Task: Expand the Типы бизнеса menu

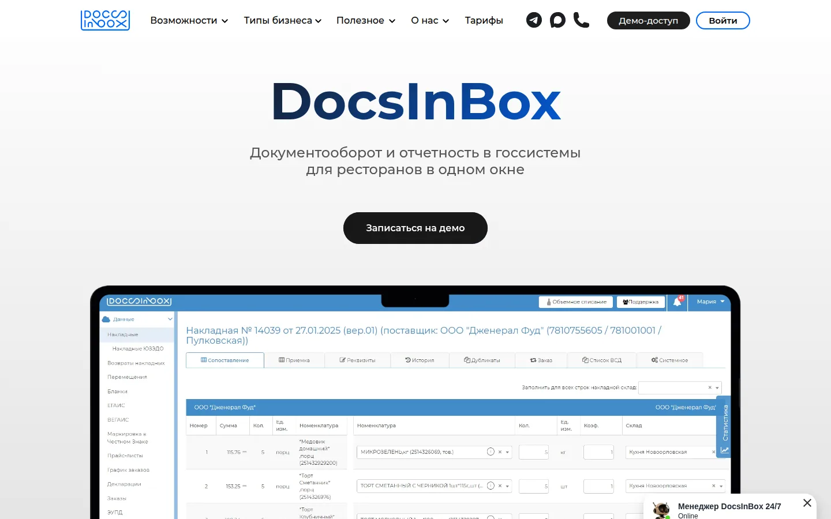Action: 283,20
